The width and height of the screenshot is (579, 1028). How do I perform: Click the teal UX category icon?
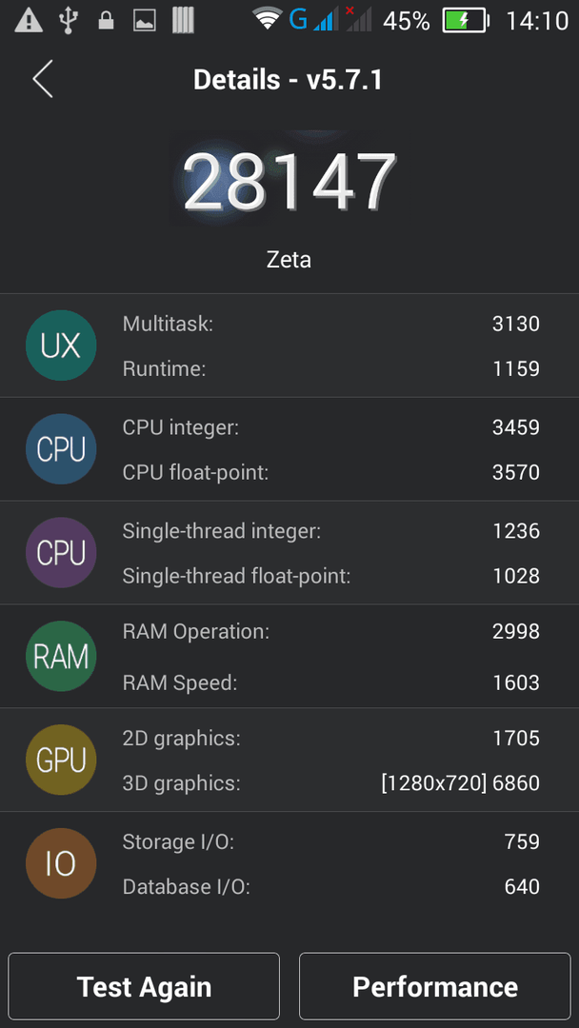point(61,346)
